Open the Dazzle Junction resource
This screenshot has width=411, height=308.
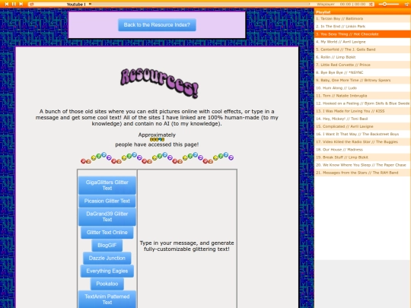(107, 258)
